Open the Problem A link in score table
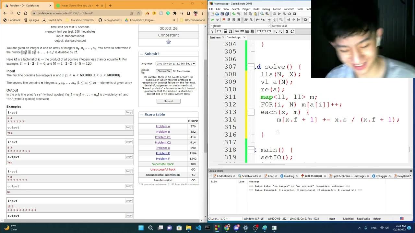The height and width of the screenshot is (233, 415). [x=163, y=126]
